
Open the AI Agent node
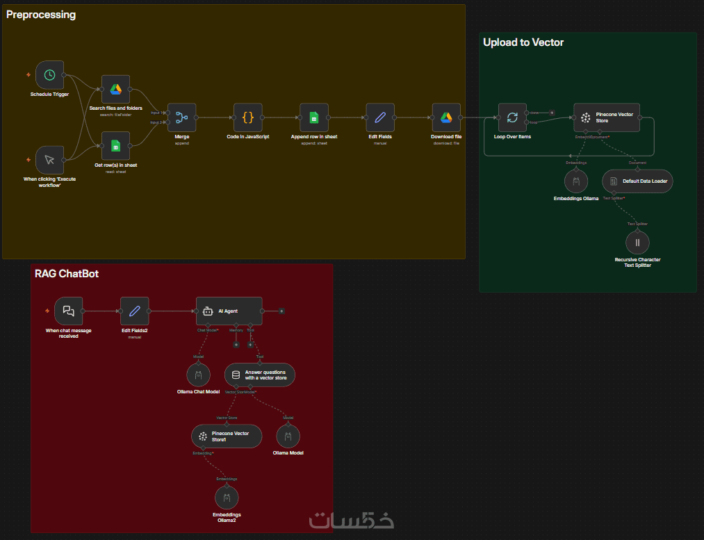(x=229, y=311)
